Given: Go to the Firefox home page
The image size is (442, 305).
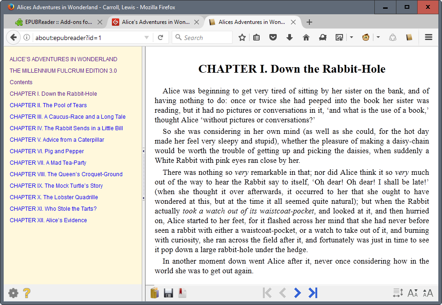Looking at the screenshot, I should pos(306,37).
